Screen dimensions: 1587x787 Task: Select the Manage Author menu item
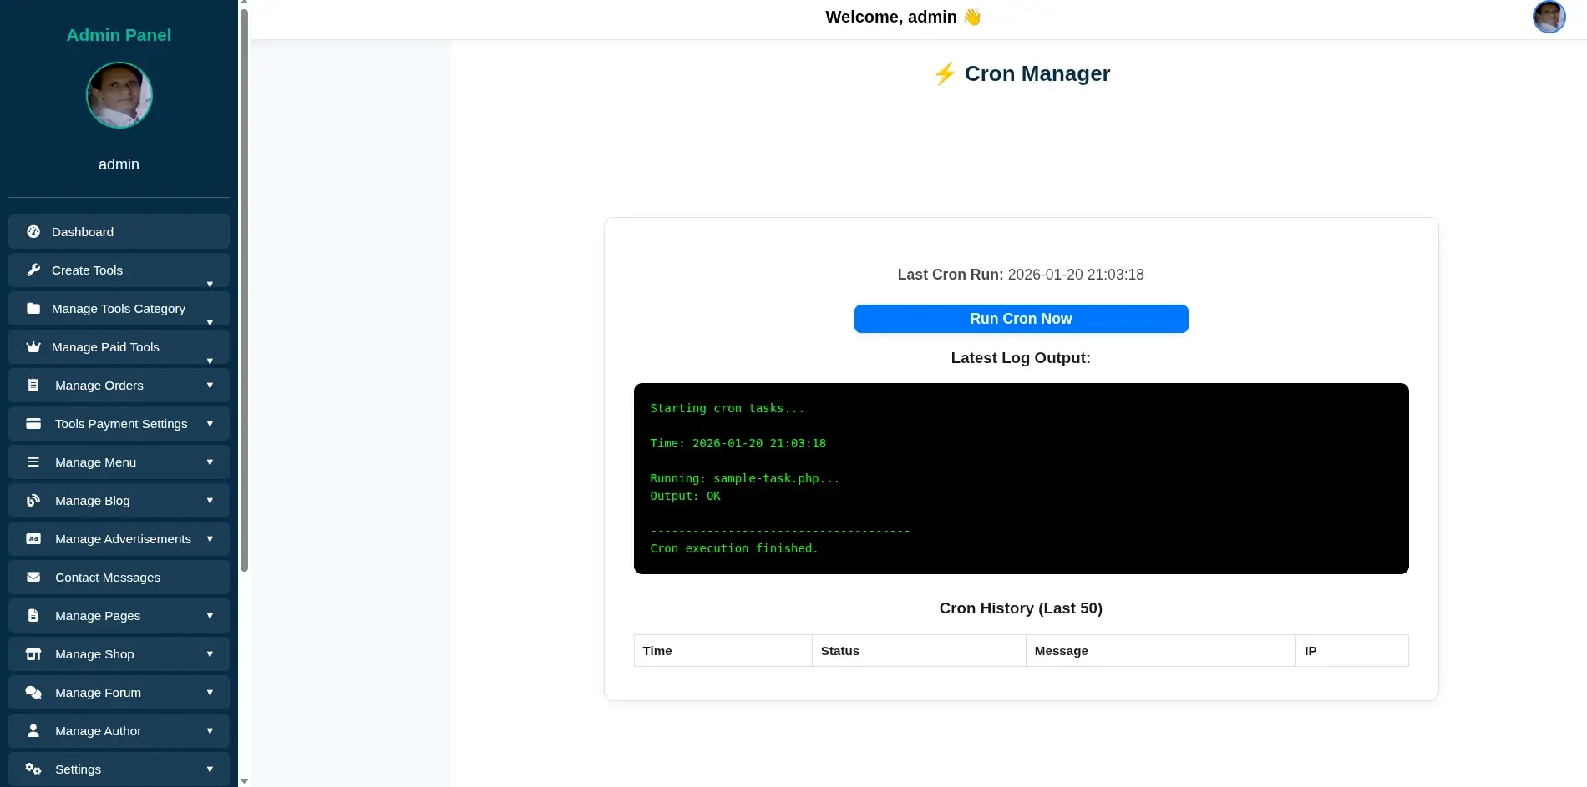(x=98, y=730)
